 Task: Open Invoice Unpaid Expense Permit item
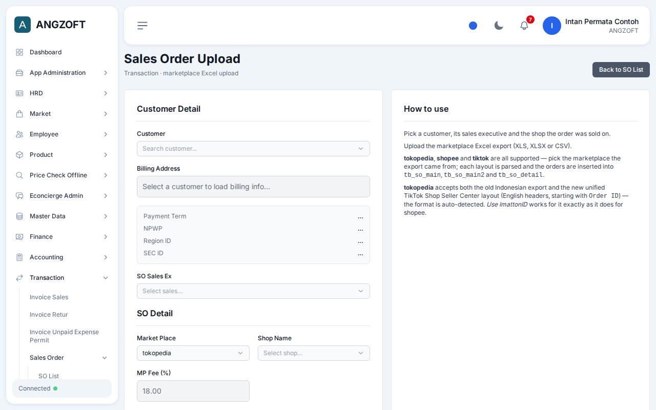pyautogui.click(x=64, y=336)
